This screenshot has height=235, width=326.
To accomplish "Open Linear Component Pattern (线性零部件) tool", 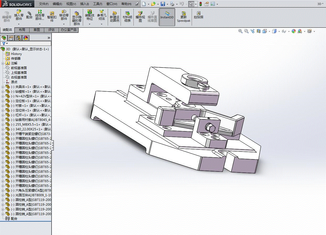I will pos(40,15).
